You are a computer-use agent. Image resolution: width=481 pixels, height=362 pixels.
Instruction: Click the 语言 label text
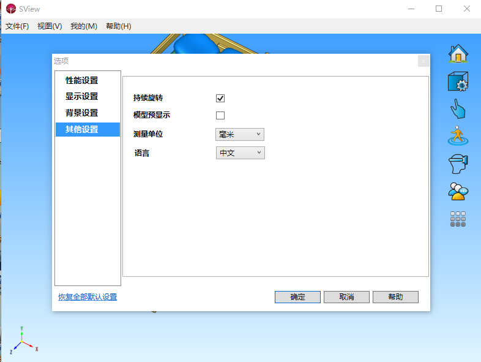coord(142,153)
